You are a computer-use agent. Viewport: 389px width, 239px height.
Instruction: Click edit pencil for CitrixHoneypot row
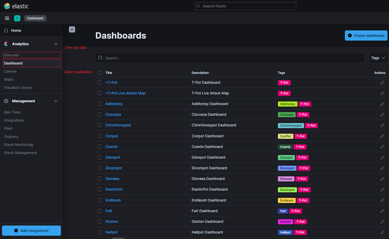(382, 125)
